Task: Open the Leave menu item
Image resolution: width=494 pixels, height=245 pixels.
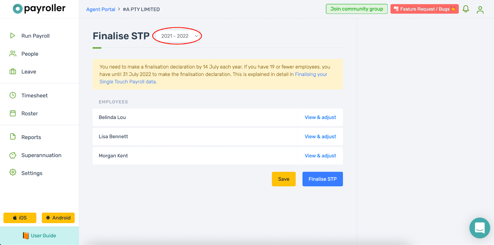Action: pyautogui.click(x=29, y=72)
